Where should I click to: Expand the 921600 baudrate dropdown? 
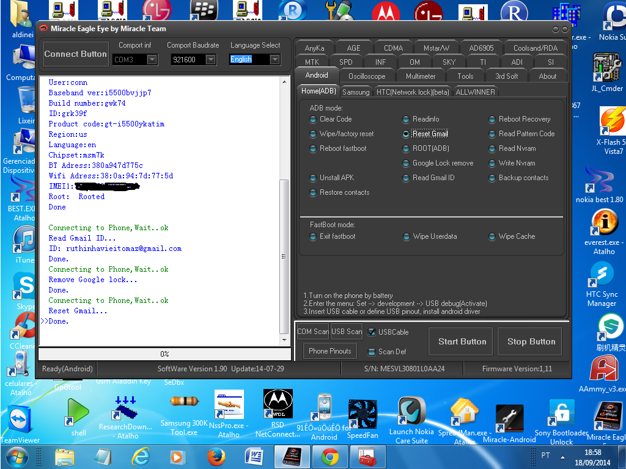[210, 60]
